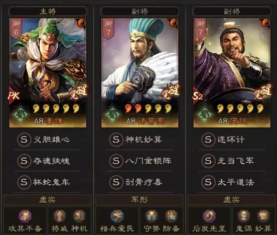277x235 pixels.
Task: Select the 神机 tactic icon
Action: point(79,216)
